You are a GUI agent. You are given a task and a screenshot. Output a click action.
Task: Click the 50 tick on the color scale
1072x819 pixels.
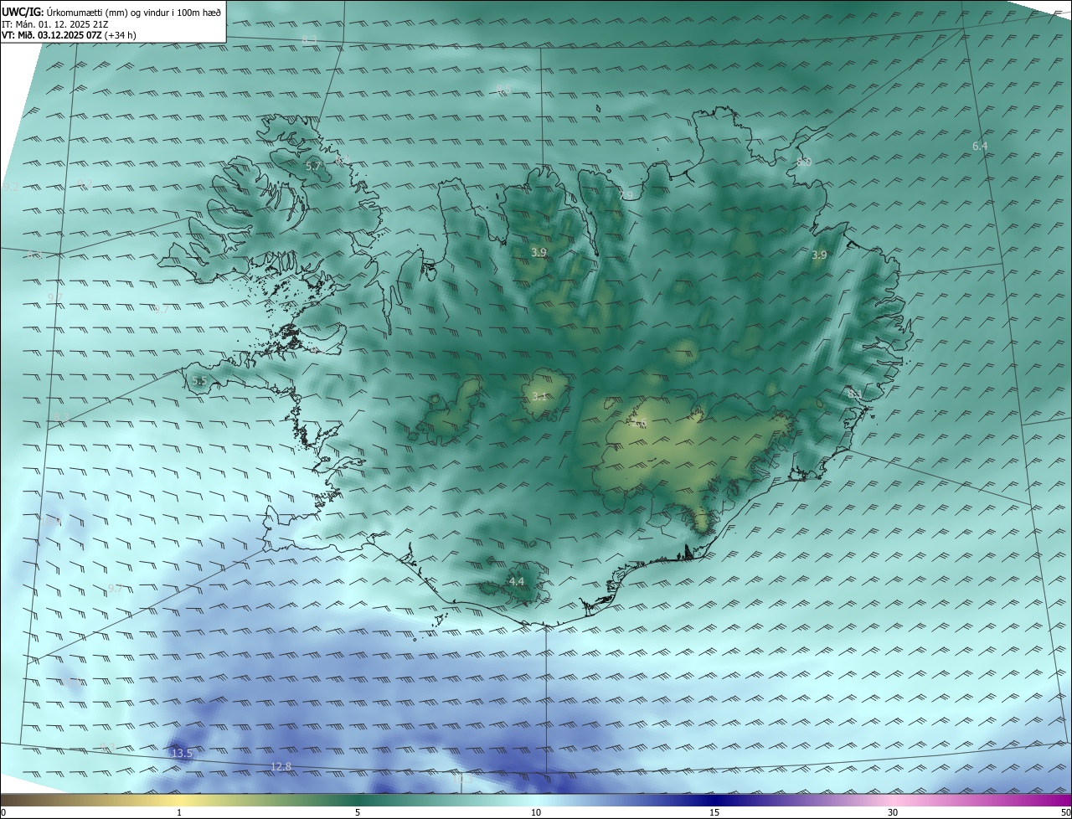(1065, 813)
